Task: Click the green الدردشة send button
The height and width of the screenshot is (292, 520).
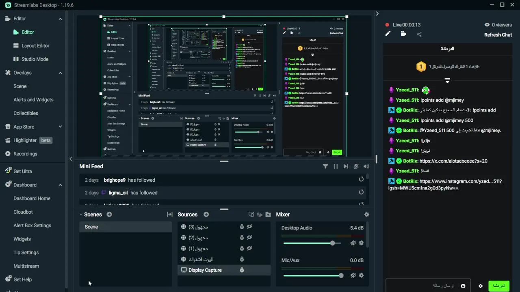Action: 498,286
